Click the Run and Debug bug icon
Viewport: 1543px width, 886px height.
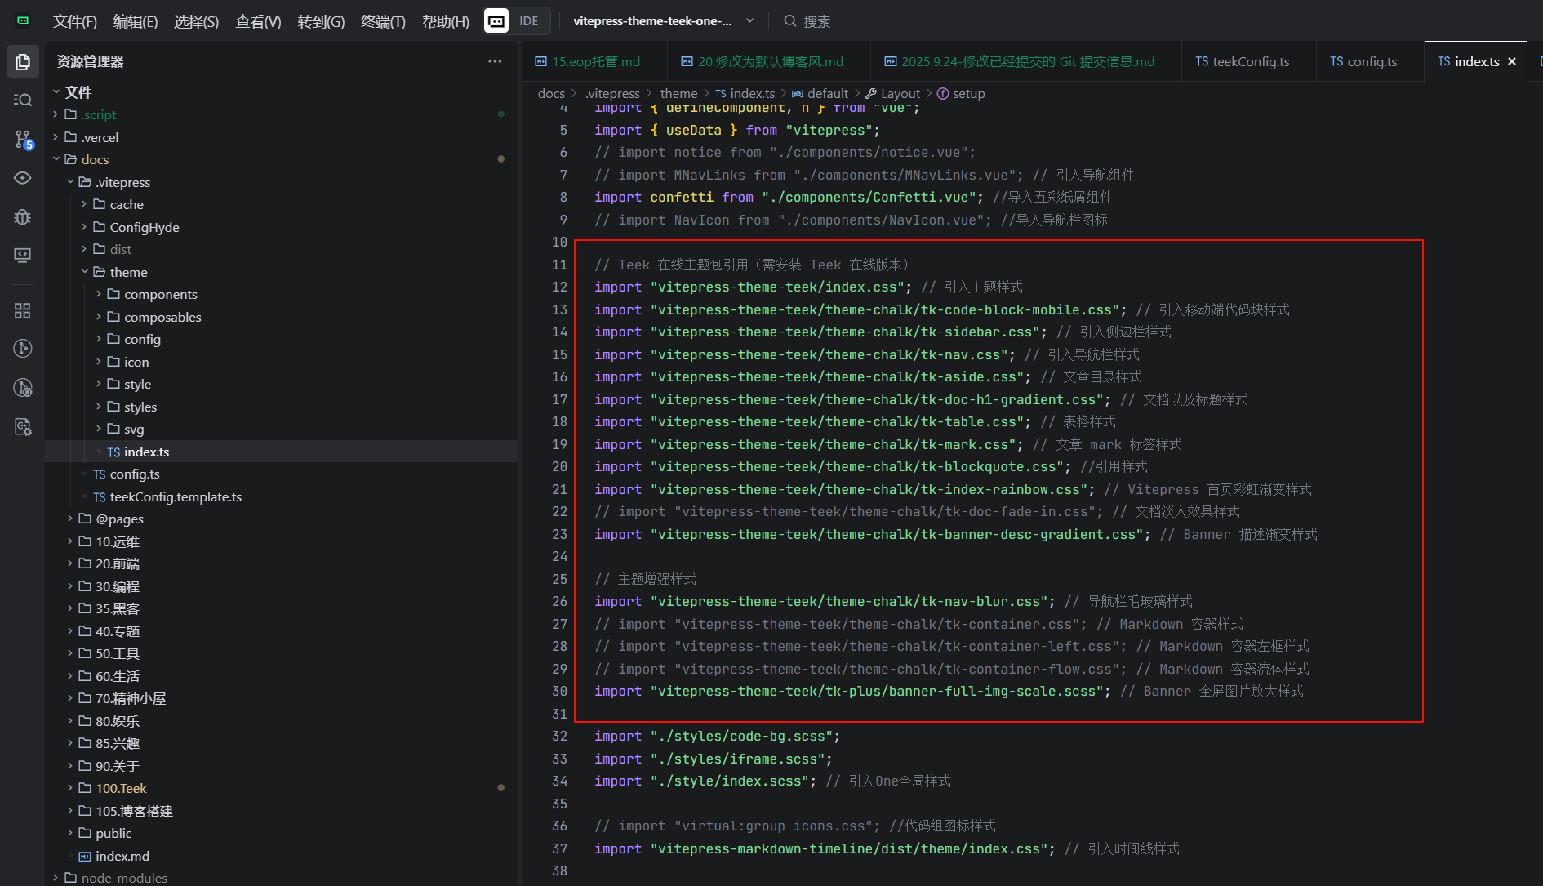pos(23,216)
